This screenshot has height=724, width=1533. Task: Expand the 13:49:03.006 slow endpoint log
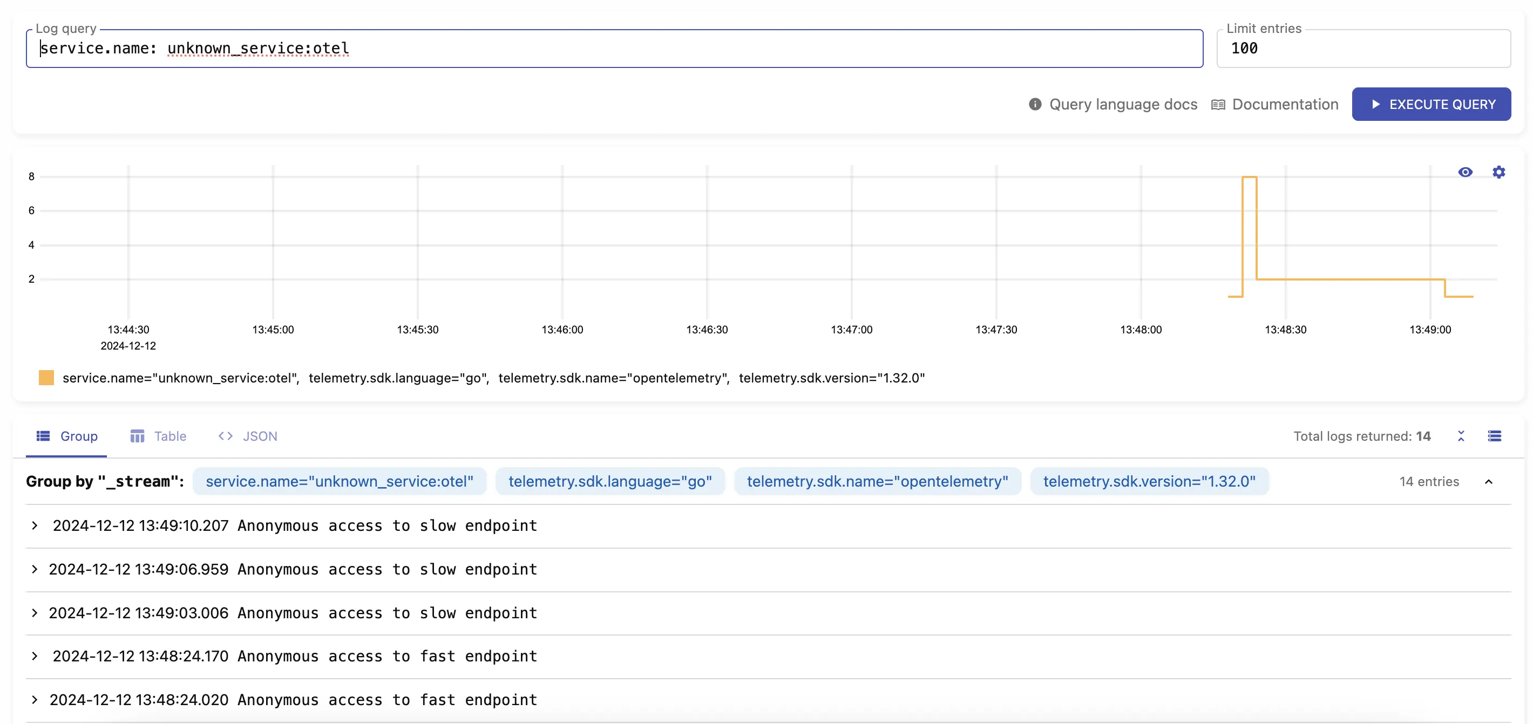point(35,613)
